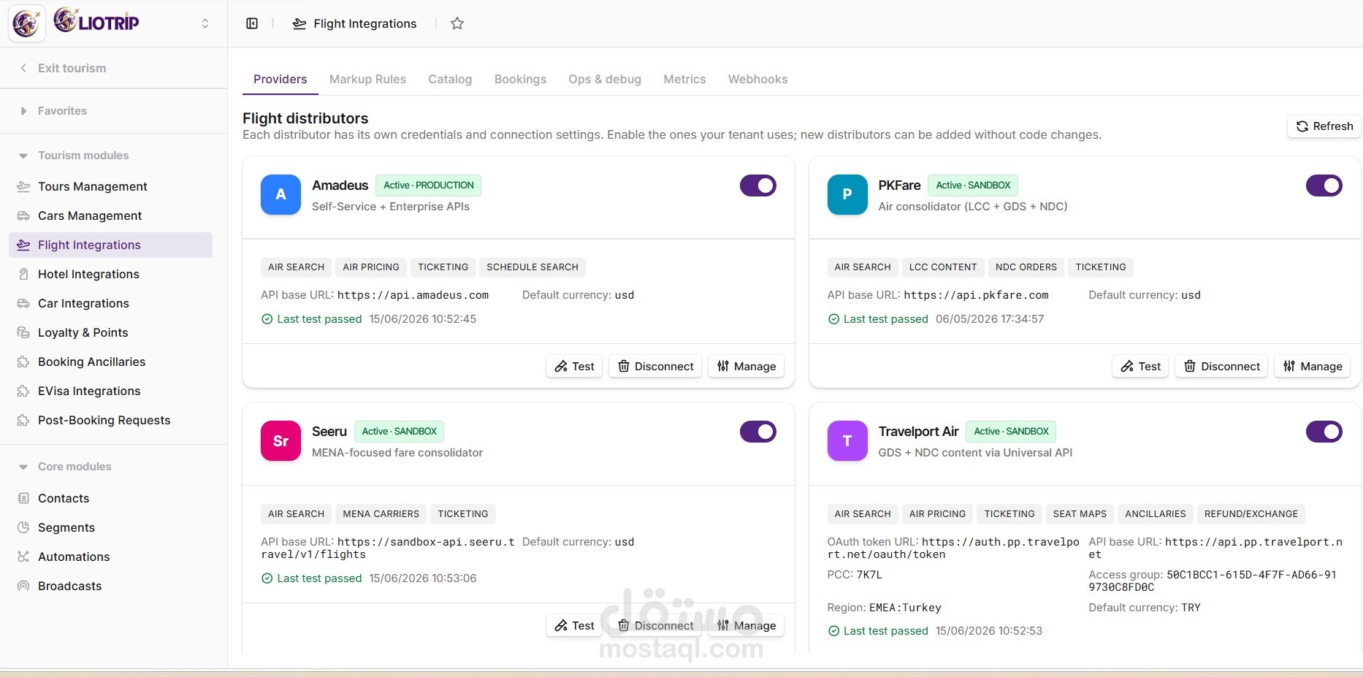The height and width of the screenshot is (677, 1363).
Task: Manage Amadeus settings
Action: coord(746,366)
